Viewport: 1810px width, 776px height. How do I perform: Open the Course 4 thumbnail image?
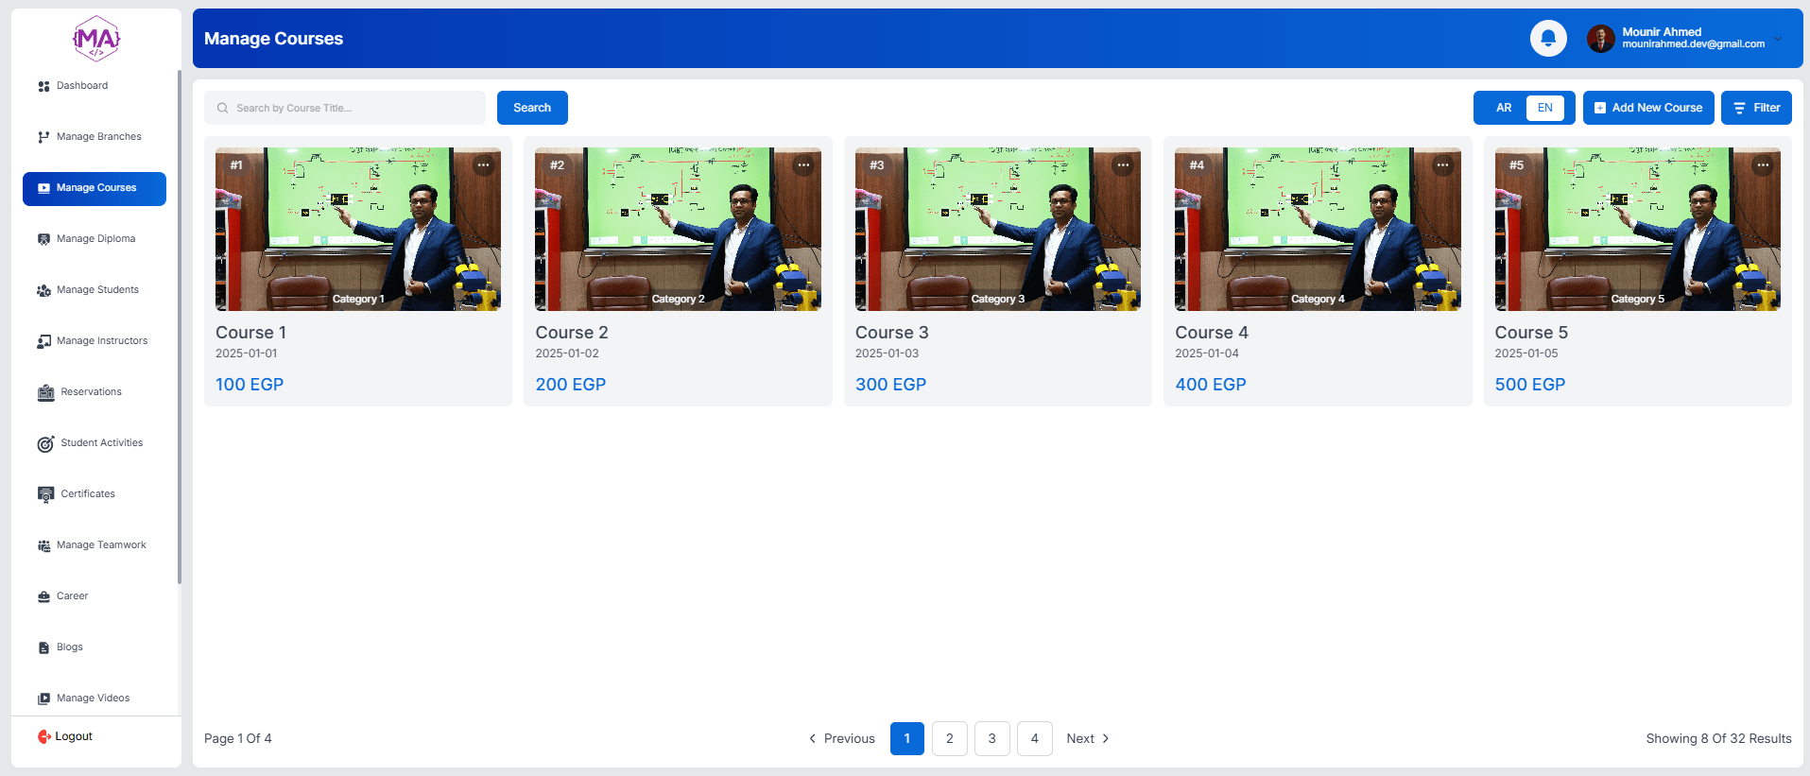click(1318, 229)
